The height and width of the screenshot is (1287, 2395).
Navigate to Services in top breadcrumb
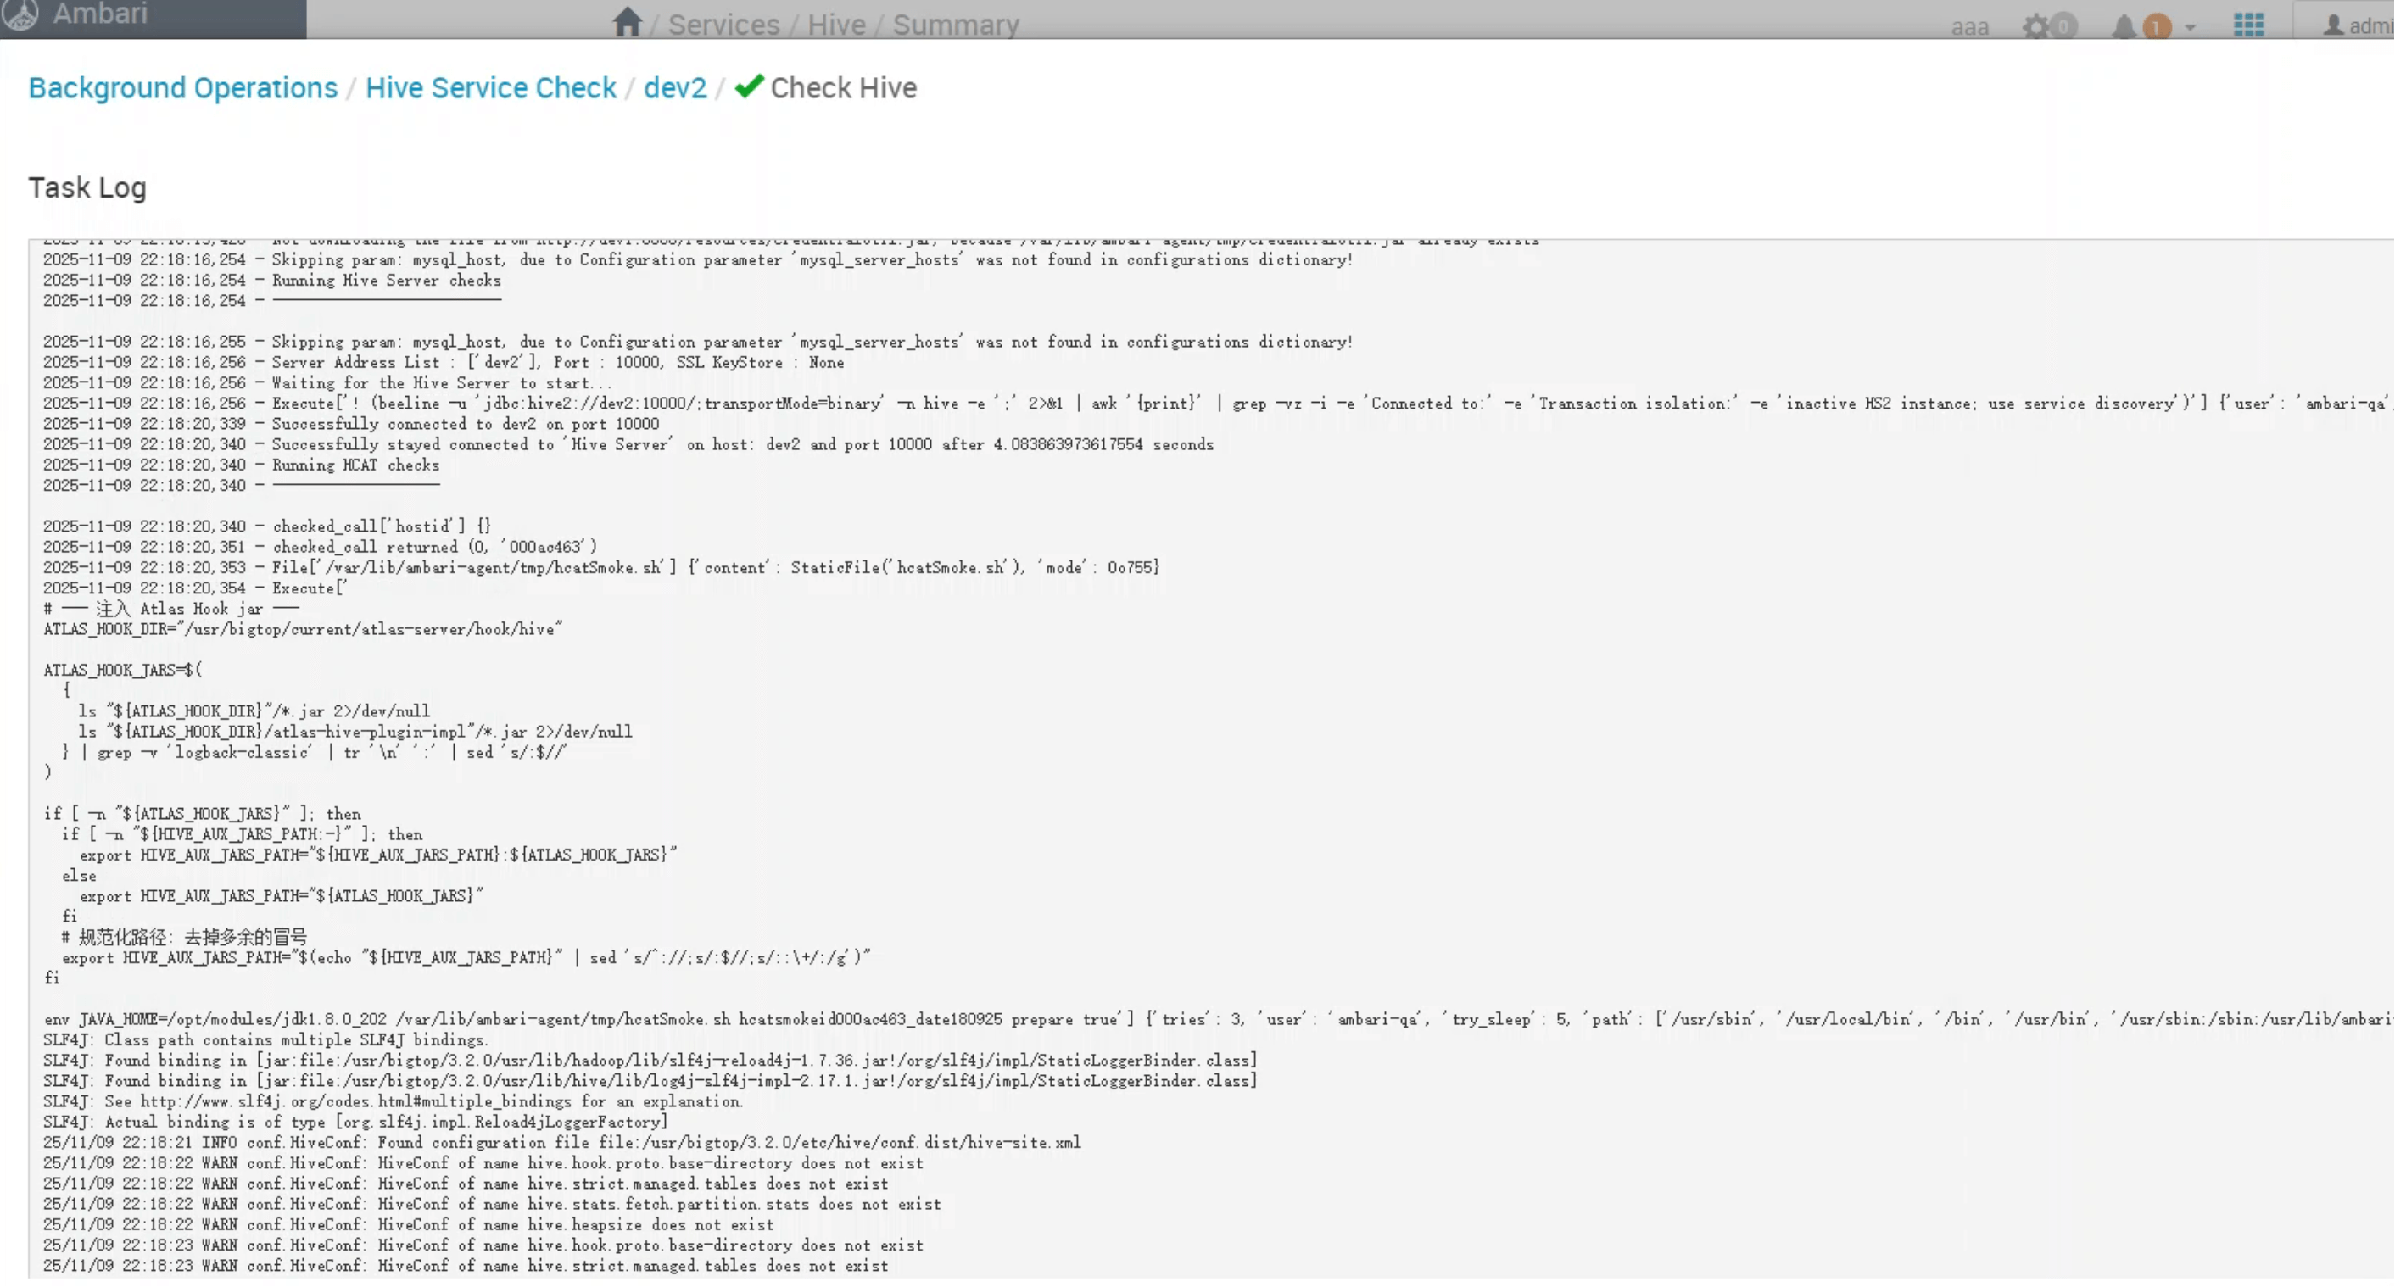pos(723,25)
